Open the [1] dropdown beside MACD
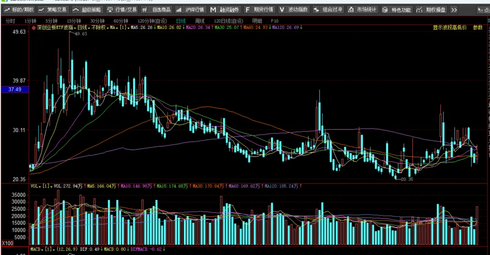The width and height of the screenshot is (490, 255). pos(50,249)
